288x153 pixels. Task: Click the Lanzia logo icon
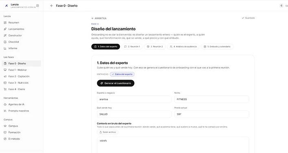point(7,6)
